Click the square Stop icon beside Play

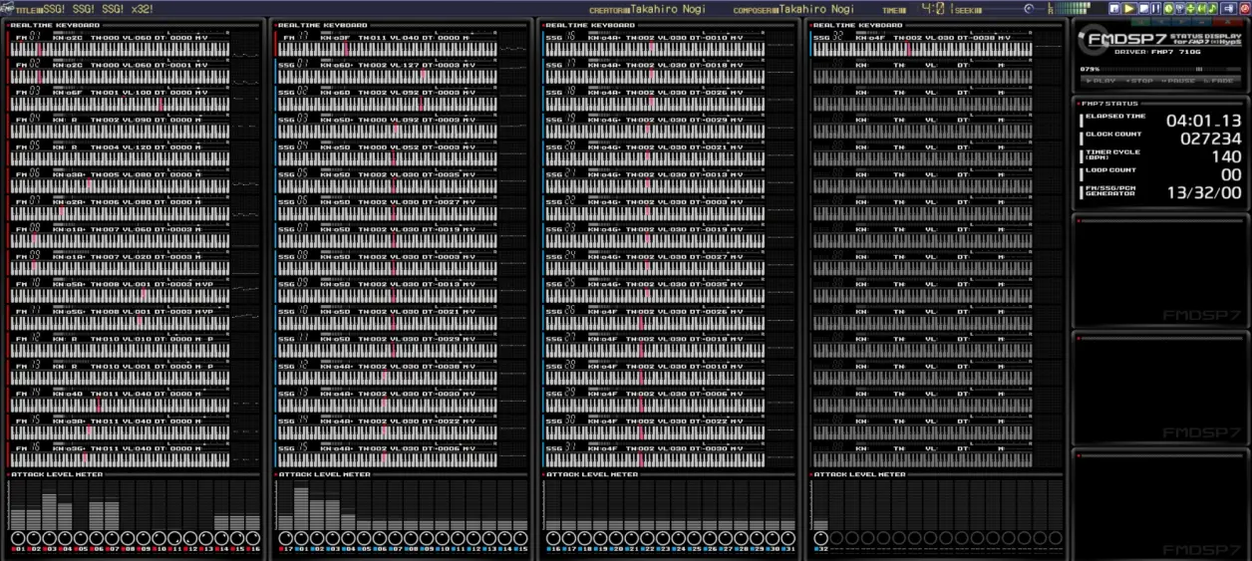coord(1143,9)
